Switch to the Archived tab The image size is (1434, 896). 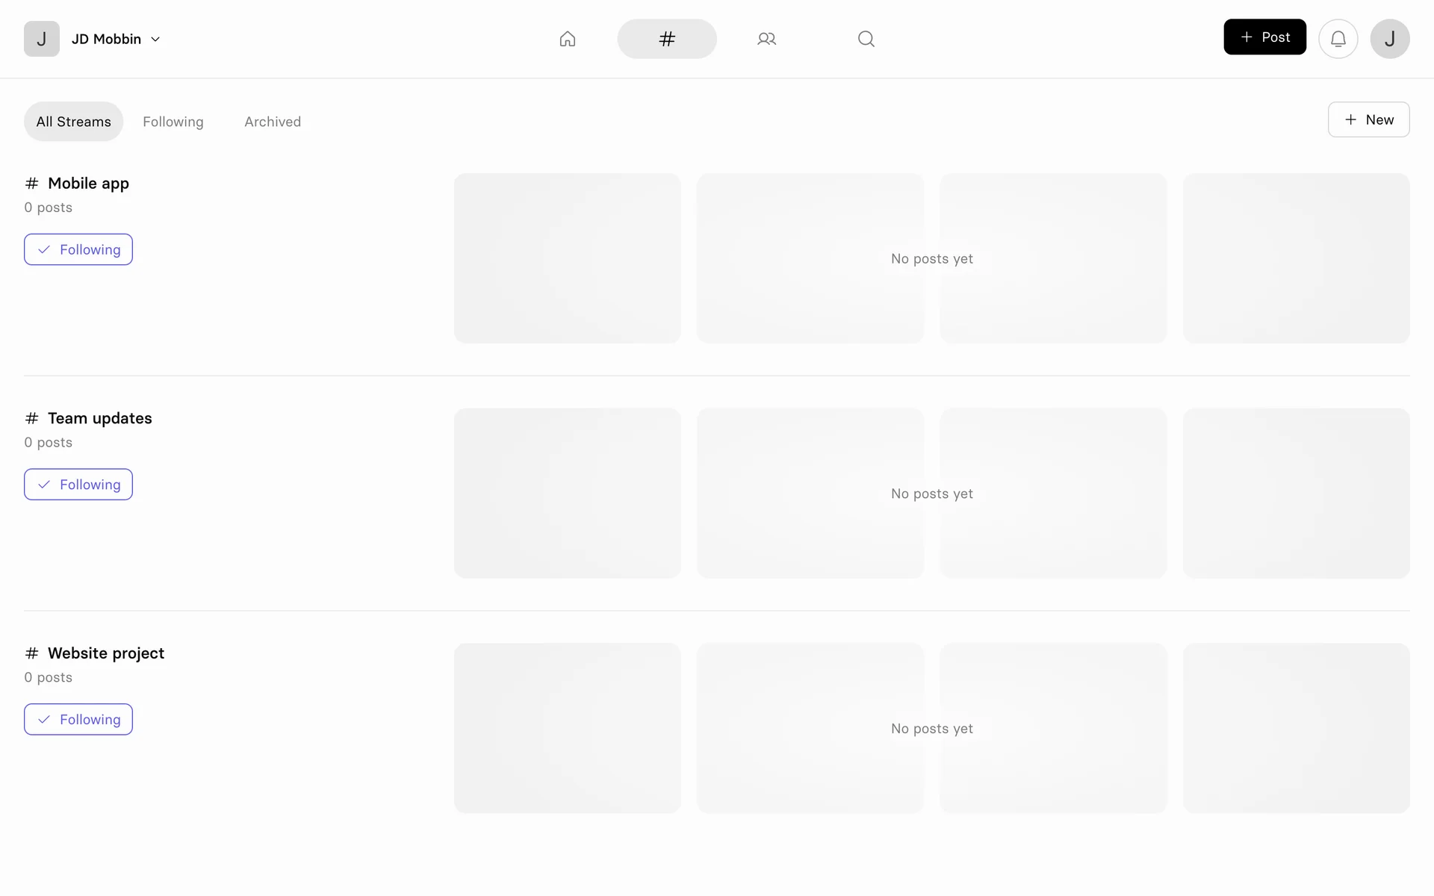coord(272,122)
